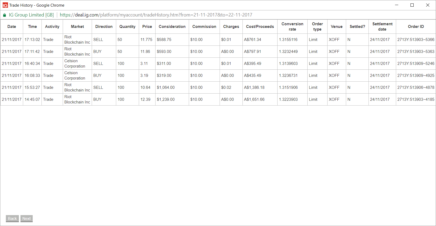
Task: Click cost/proceeds value A$761.34
Action: pos(253,40)
